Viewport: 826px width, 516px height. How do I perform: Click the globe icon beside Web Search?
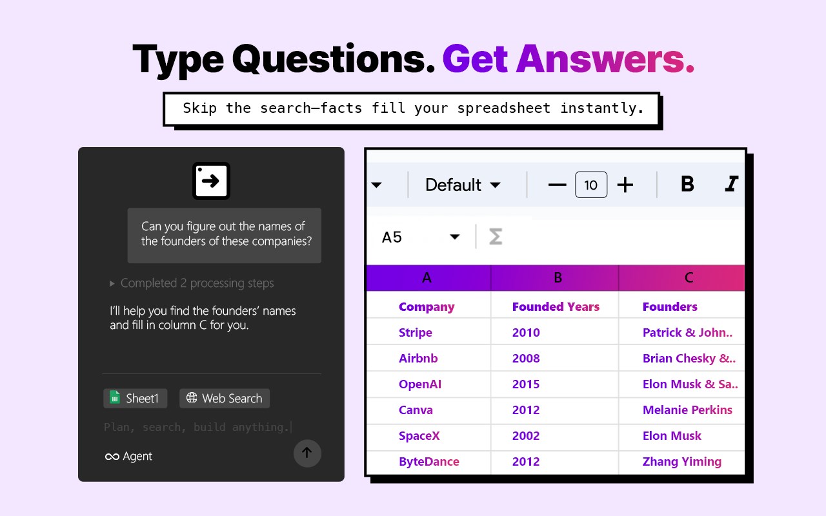point(192,398)
